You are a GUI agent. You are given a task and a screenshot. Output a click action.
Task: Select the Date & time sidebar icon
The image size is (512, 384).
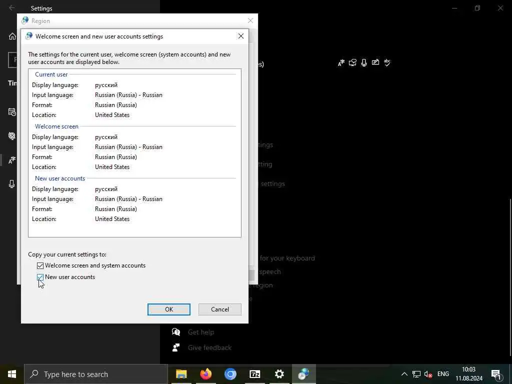pyautogui.click(x=12, y=112)
